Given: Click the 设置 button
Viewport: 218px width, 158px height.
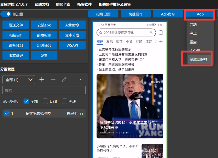Looking at the screenshot, I should (44, 55).
